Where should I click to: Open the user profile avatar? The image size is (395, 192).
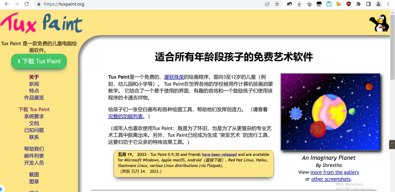tap(379, 4)
